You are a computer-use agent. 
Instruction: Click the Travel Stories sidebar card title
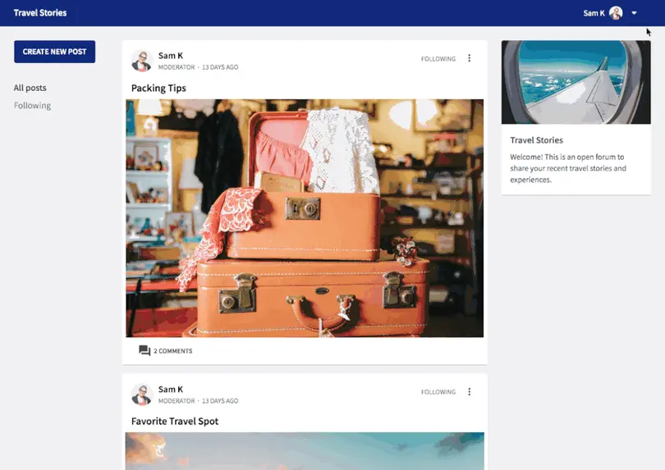536,140
